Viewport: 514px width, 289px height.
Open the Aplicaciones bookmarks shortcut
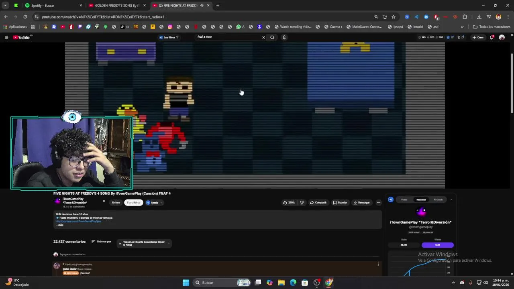click(x=15, y=27)
